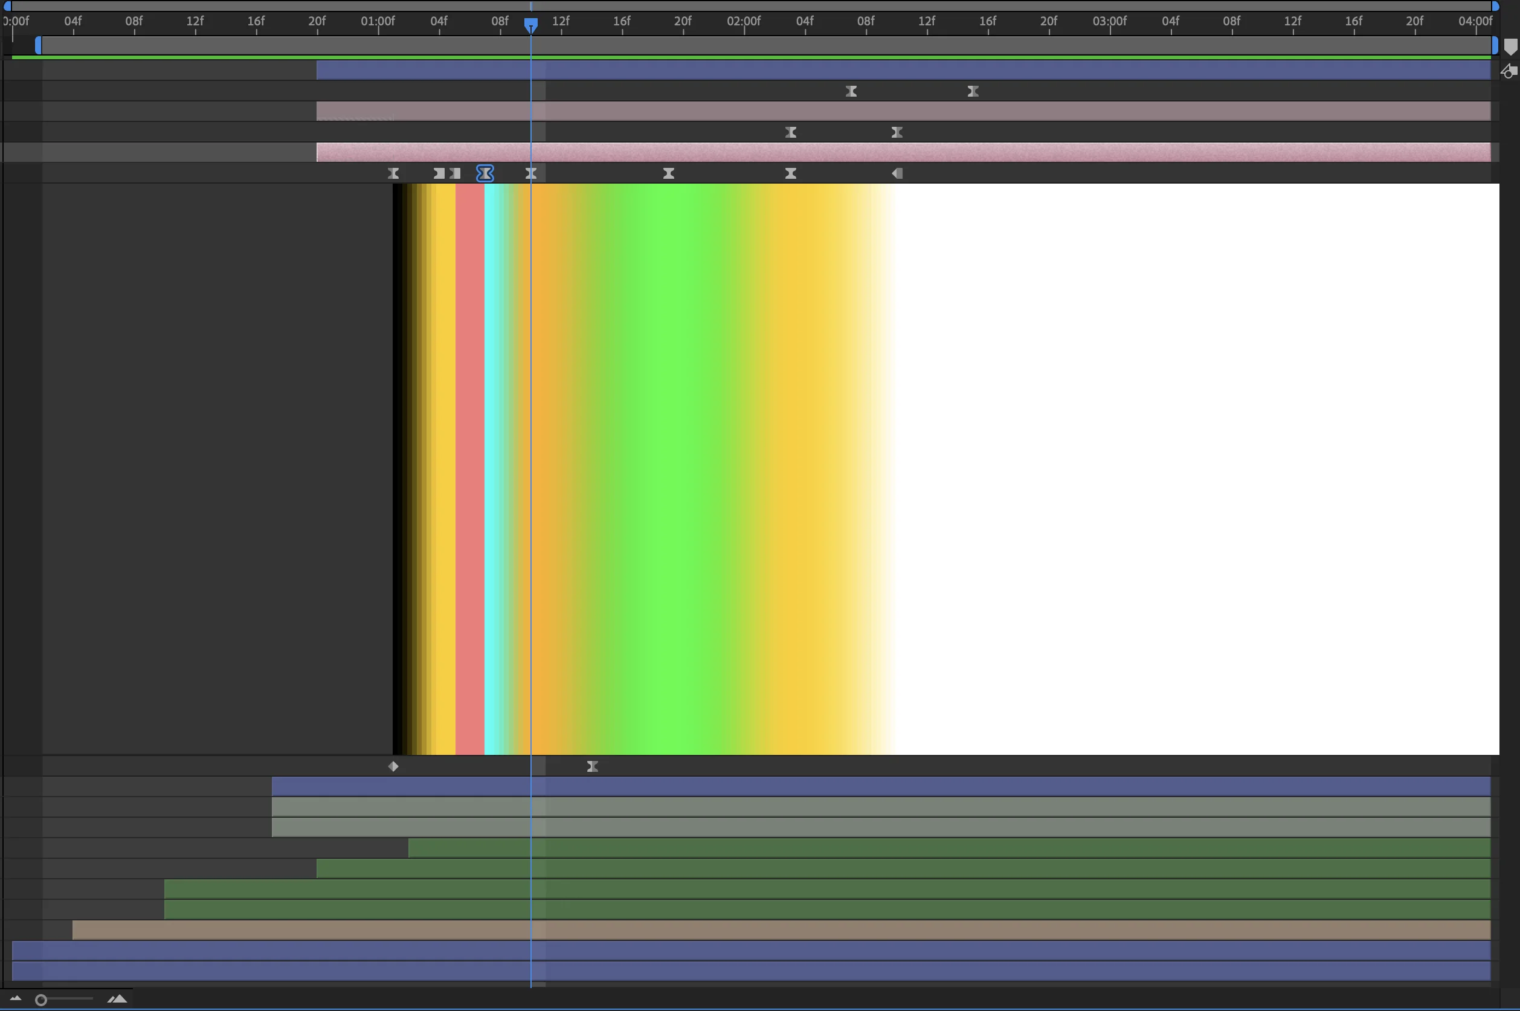The width and height of the screenshot is (1520, 1011).
Task: Click the 04:00f mark on the time ruler
Action: tap(1475, 21)
